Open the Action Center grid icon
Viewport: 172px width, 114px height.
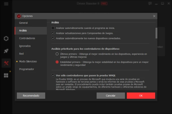click(6, 76)
